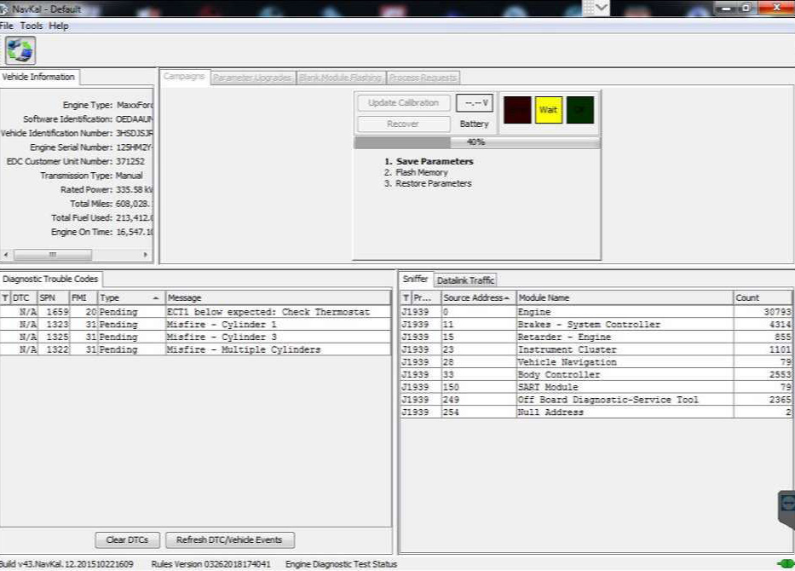Click the Vehicle Information scroll right arrow
The image size is (795, 571).
tap(146, 254)
